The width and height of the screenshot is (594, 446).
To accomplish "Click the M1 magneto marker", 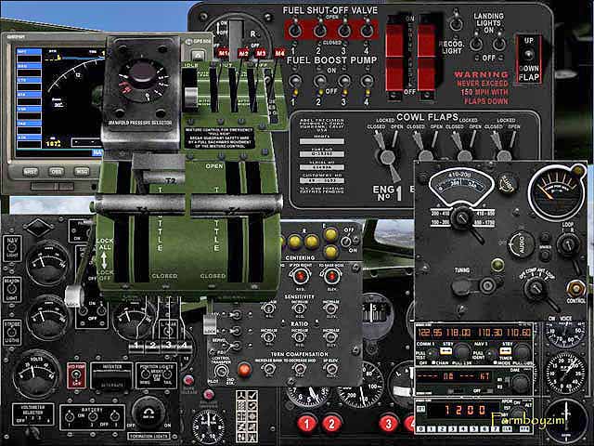I will point(223,53).
